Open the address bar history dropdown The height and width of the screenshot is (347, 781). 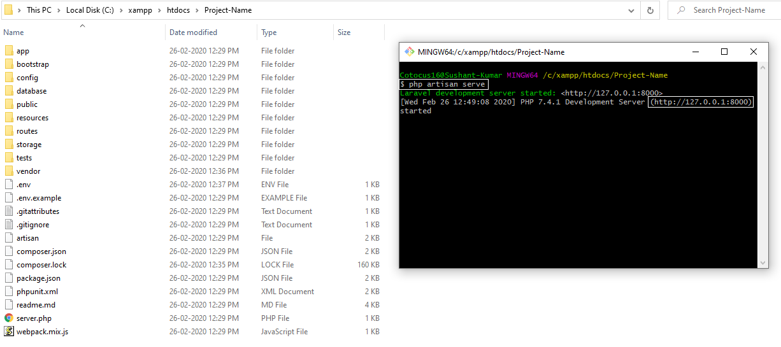pyautogui.click(x=631, y=10)
